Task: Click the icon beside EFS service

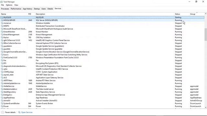Action: 2,63
